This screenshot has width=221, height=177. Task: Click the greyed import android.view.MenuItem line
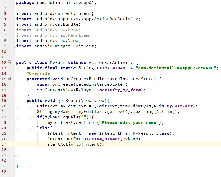click(x=53, y=35)
